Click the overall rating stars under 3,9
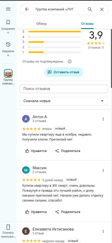112x243 pixels. click(x=96, y=43)
